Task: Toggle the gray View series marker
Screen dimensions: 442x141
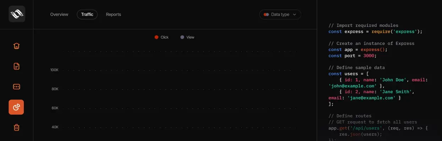Action: [182, 37]
